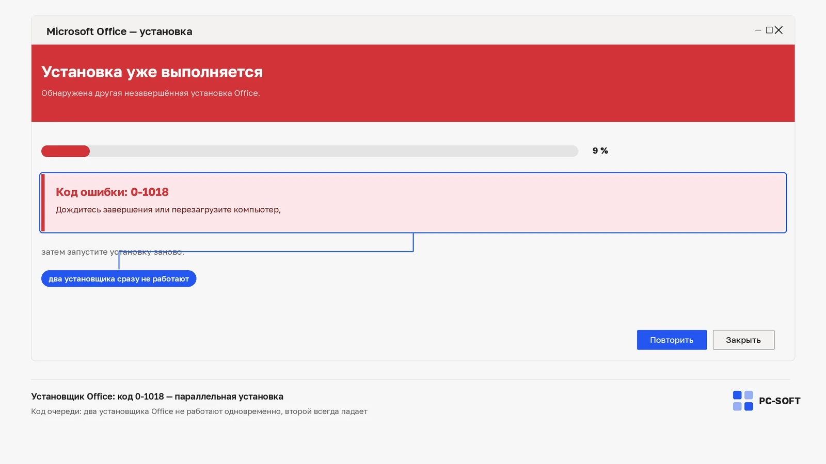The height and width of the screenshot is (464, 826).
Task: Click the PC-SOFT four-square logo icon
Action: pos(743,401)
